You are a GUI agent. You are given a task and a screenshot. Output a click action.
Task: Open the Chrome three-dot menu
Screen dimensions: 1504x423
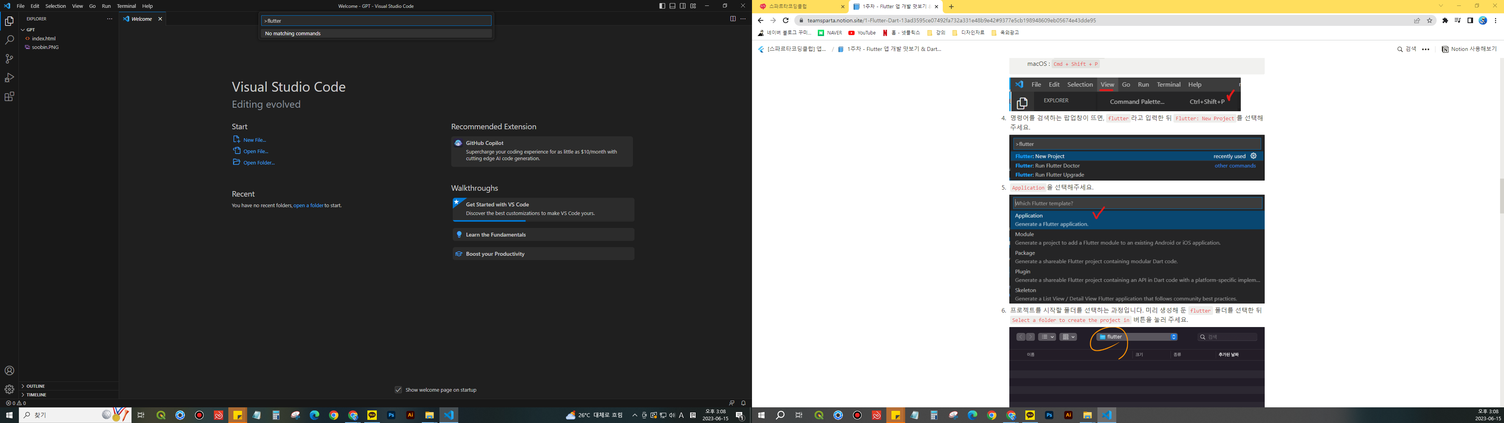coord(1496,20)
